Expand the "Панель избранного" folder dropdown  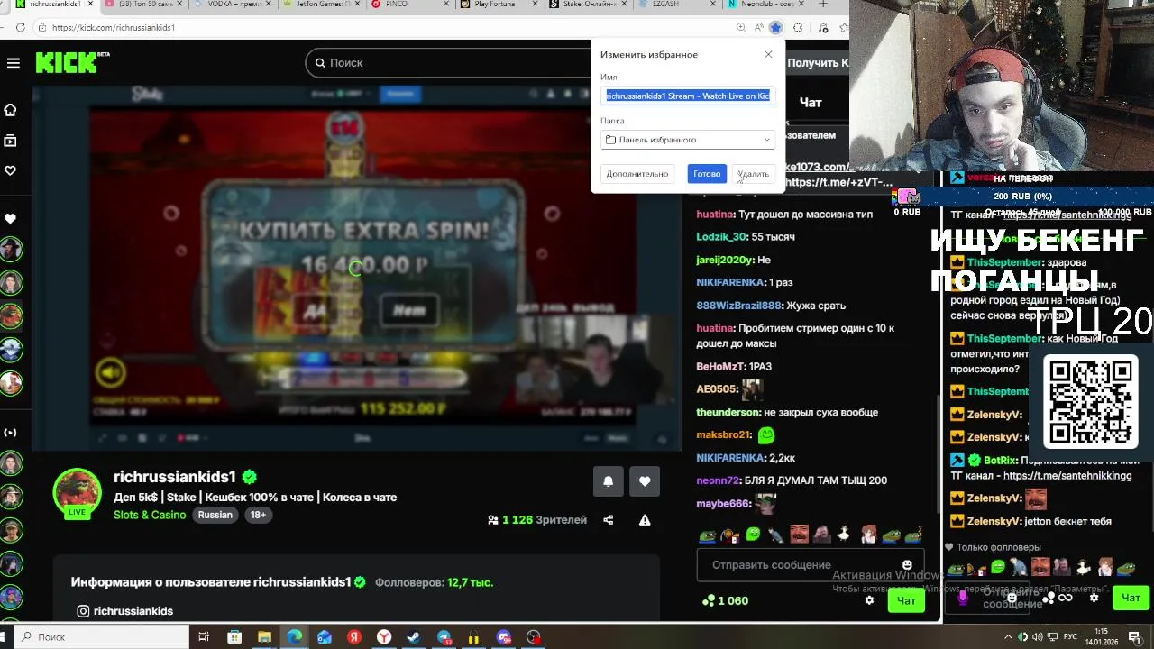click(688, 140)
